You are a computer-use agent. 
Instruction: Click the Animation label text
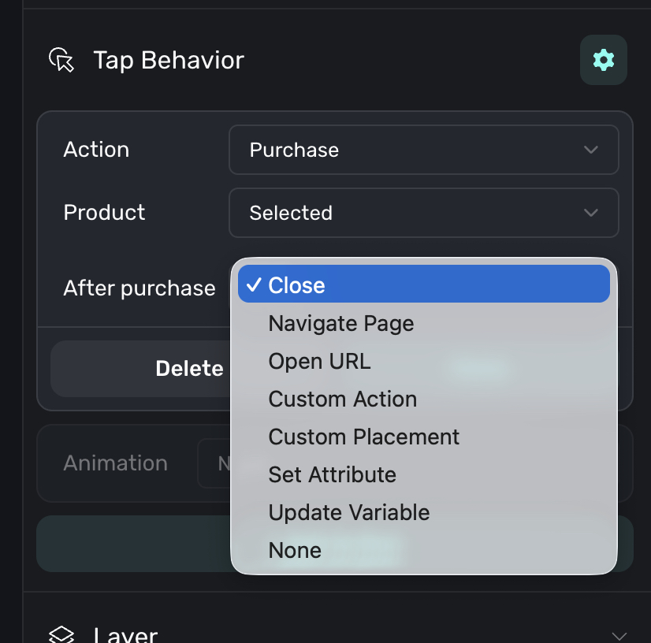[115, 463]
